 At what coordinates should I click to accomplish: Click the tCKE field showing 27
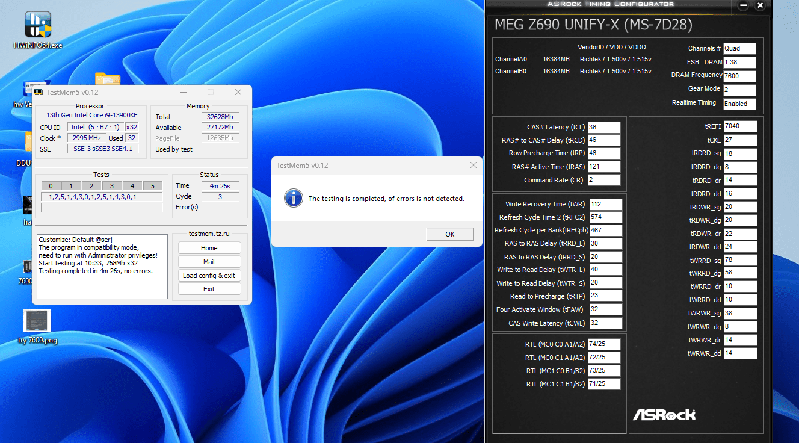(x=740, y=140)
